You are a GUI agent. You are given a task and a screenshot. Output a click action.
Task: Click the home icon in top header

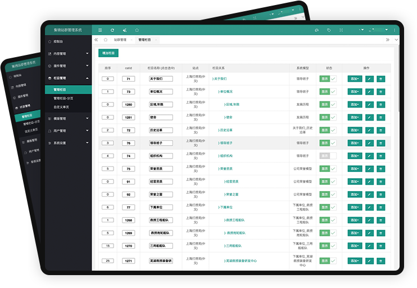click(x=137, y=30)
